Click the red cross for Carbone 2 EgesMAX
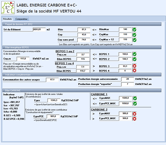166x145 pixels. (135, 114)
